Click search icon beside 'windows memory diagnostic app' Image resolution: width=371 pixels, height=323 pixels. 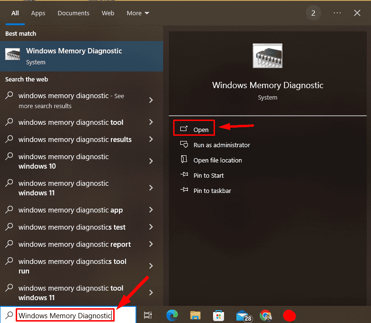click(x=9, y=209)
